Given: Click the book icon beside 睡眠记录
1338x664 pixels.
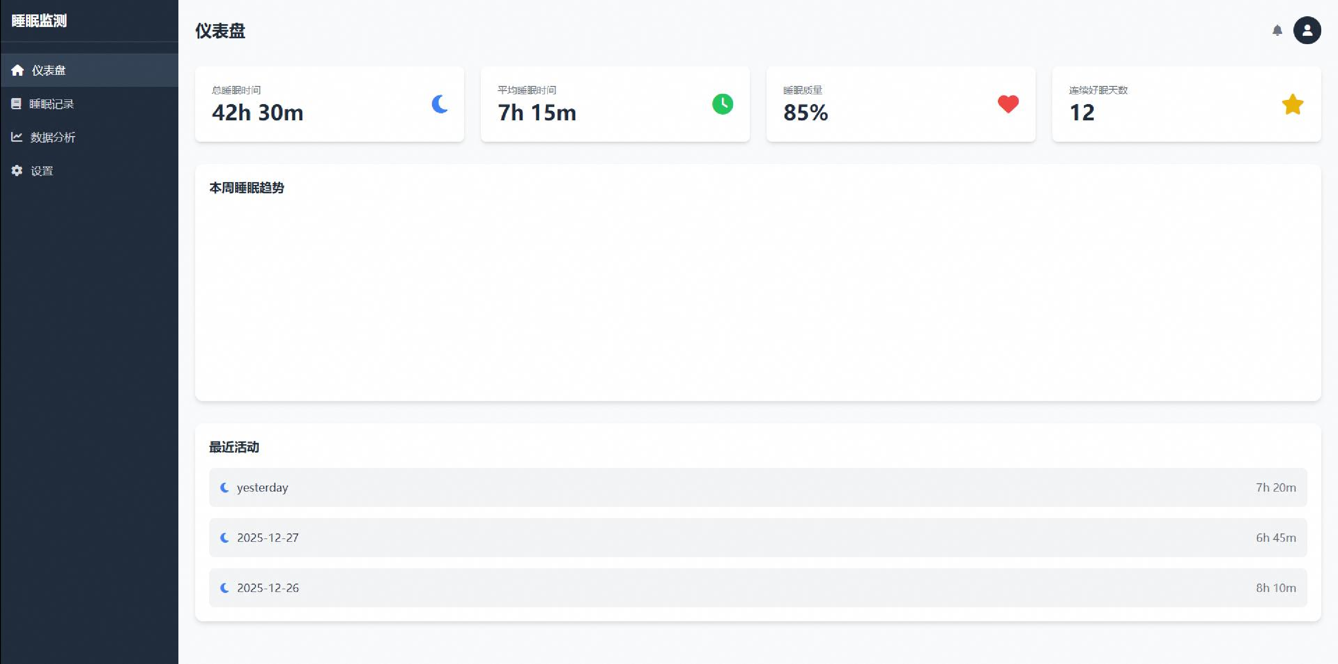Looking at the screenshot, I should [16, 104].
